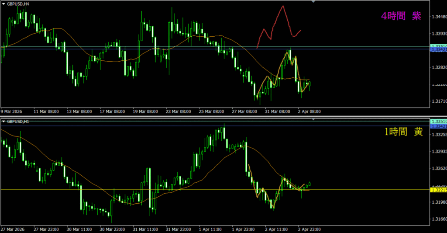Viewport: 447px width, 233px height.
Task: Click 23 Mar 08:00 on H4 time axis
Action: 178,111
